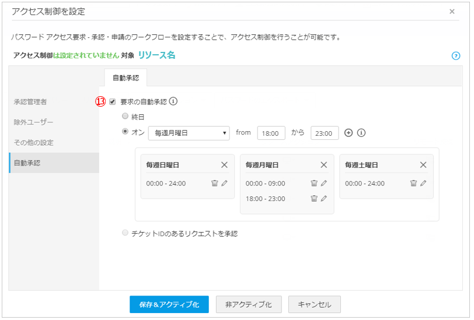
Task: Edit the 毎週月曜日 00:00 - 09:00 entry
Action: [x=323, y=183]
